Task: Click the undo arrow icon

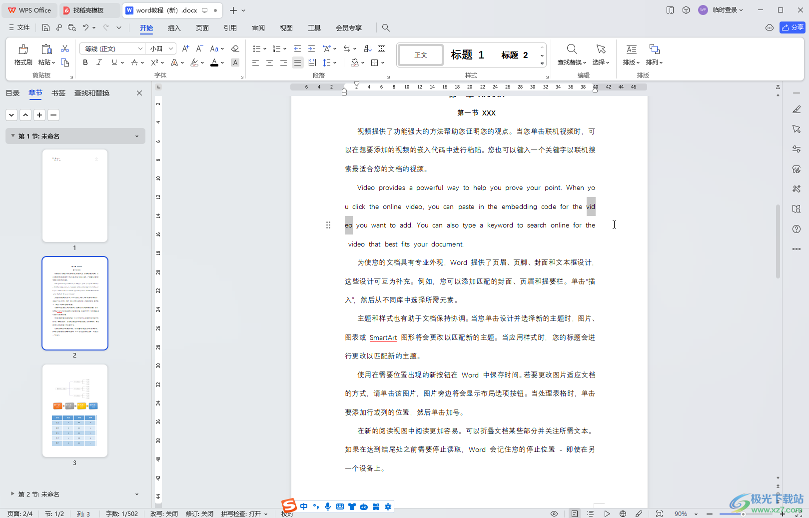Action: click(x=86, y=28)
